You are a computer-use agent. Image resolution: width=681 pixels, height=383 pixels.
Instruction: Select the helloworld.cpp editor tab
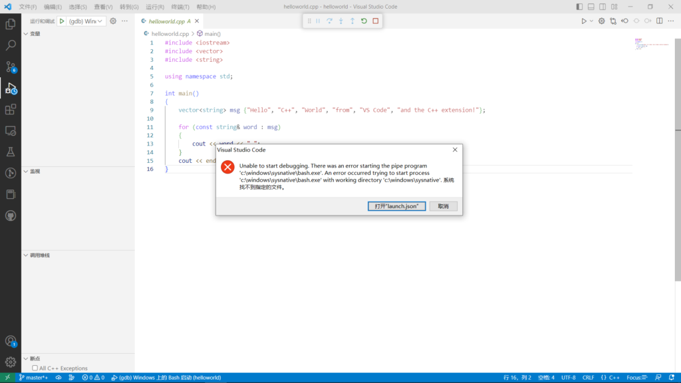point(166,21)
